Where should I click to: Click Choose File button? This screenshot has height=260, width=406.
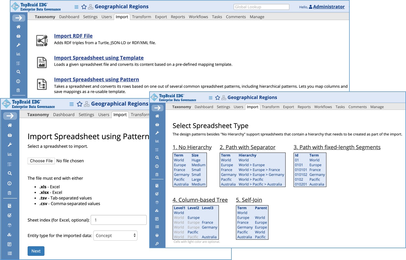[x=41, y=161]
